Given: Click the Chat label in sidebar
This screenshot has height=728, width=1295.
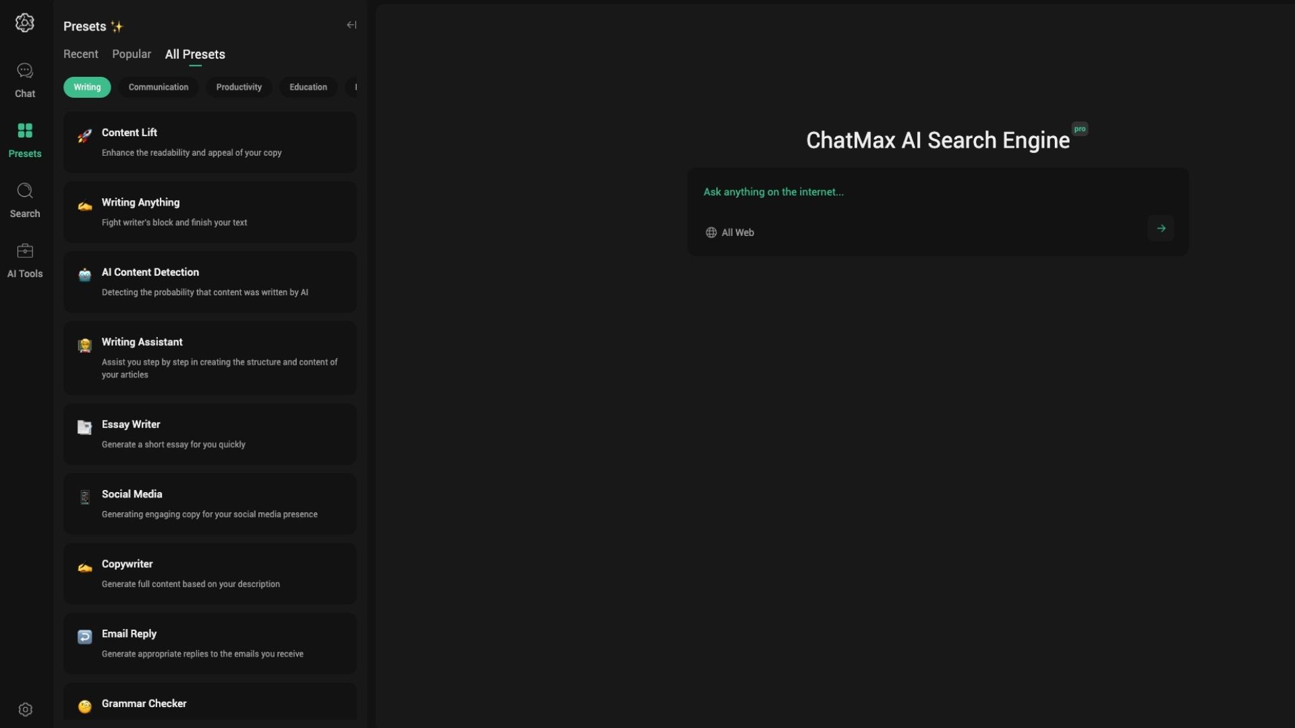Looking at the screenshot, I should pyautogui.click(x=25, y=94).
